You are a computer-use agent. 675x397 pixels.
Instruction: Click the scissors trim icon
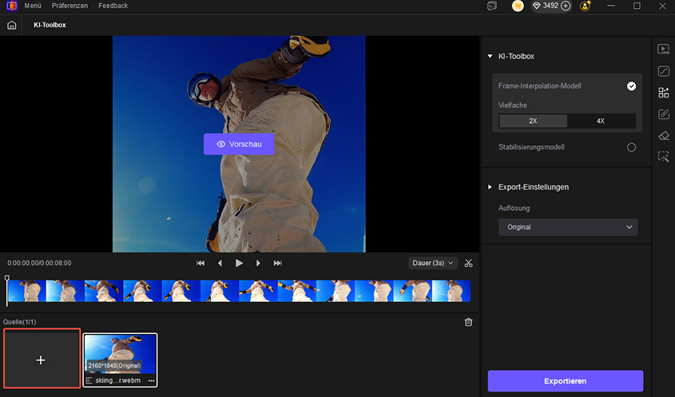[469, 263]
